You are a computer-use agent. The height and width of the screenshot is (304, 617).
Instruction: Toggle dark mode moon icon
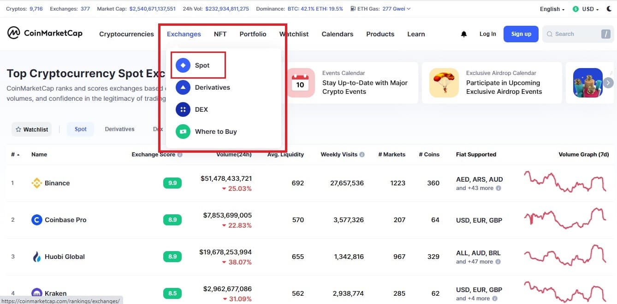609,9
